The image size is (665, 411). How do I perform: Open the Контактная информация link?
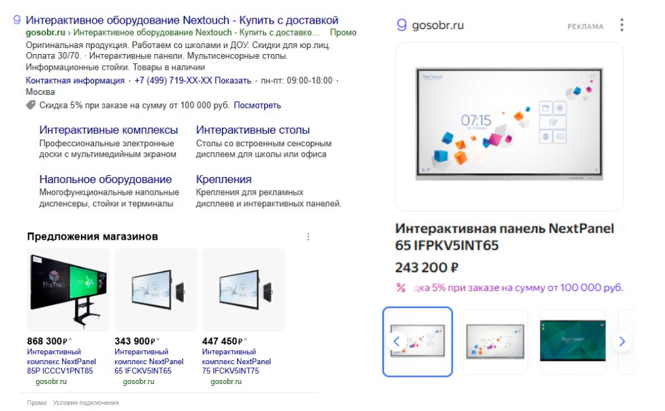75,80
